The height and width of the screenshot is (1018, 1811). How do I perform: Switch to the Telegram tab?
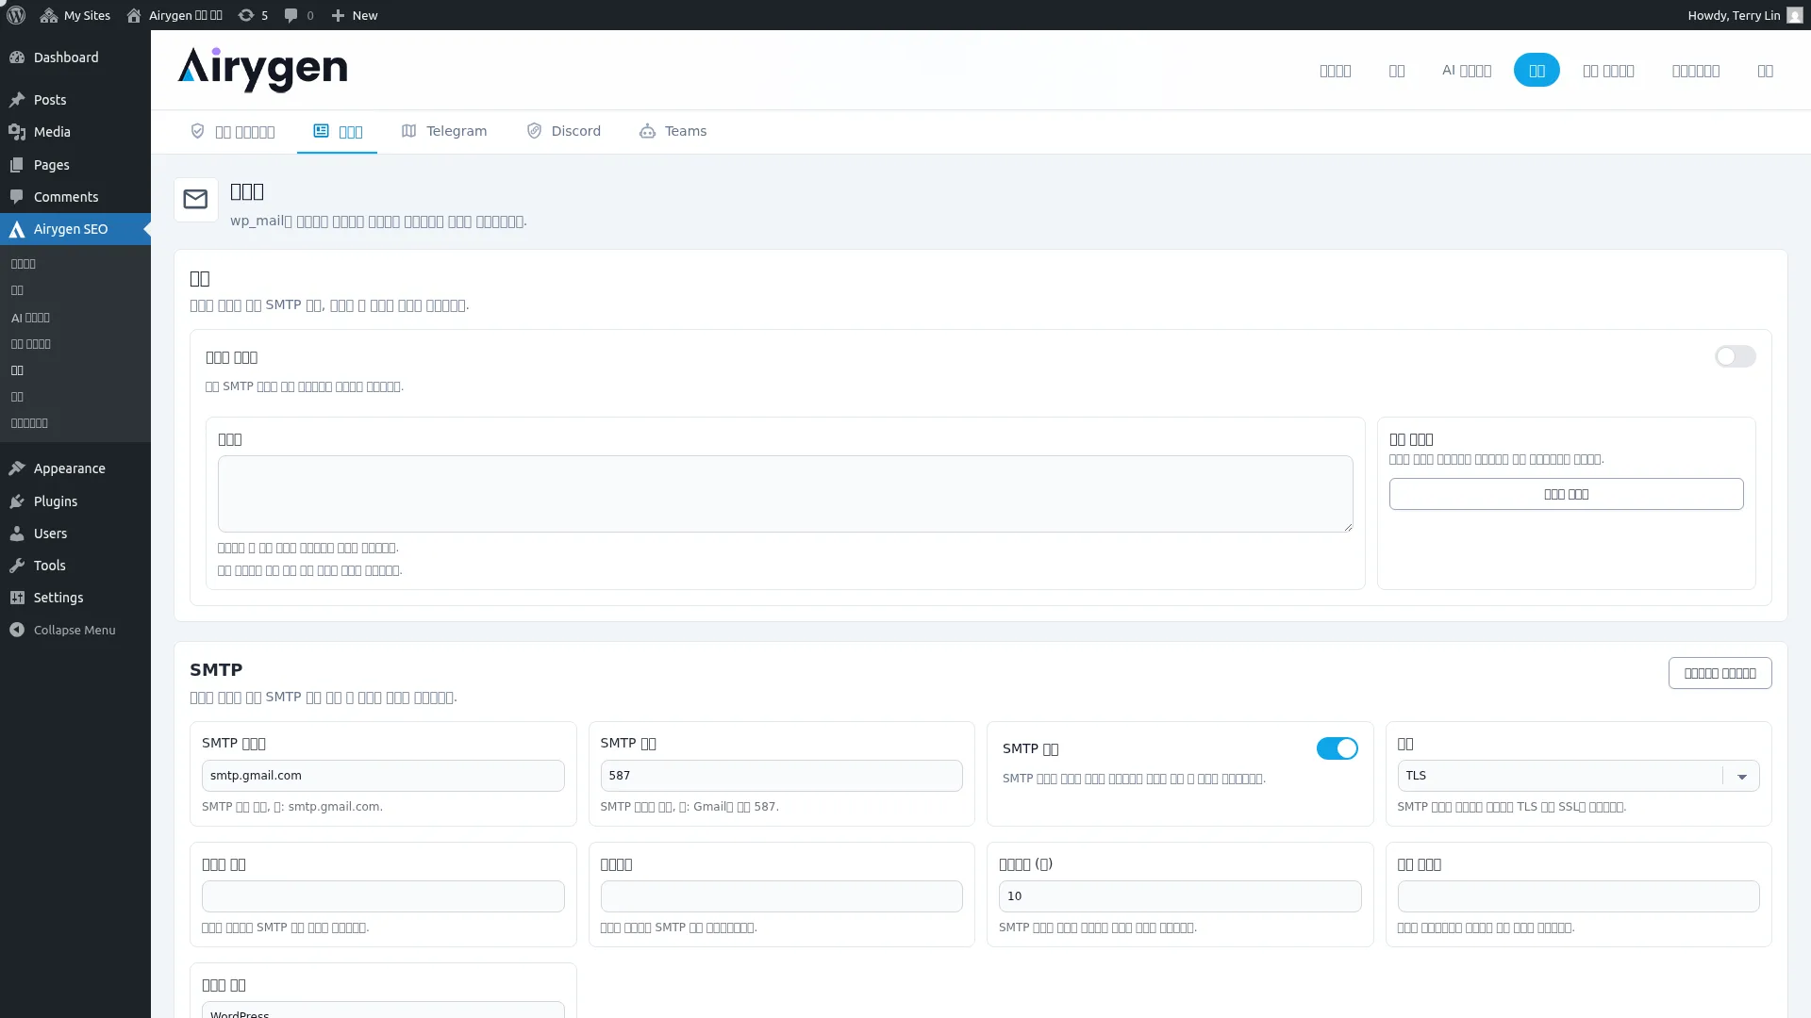point(444,131)
